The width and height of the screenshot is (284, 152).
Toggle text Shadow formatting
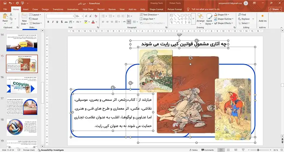pos(62,22)
